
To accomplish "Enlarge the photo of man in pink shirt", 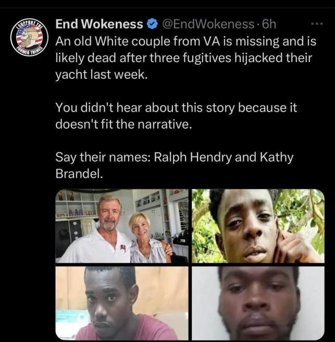I will click(122, 303).
